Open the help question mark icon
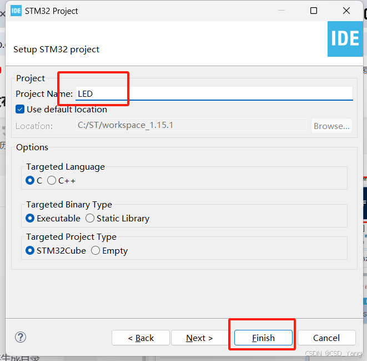367x361 pixels. click(x=21, y=337)
